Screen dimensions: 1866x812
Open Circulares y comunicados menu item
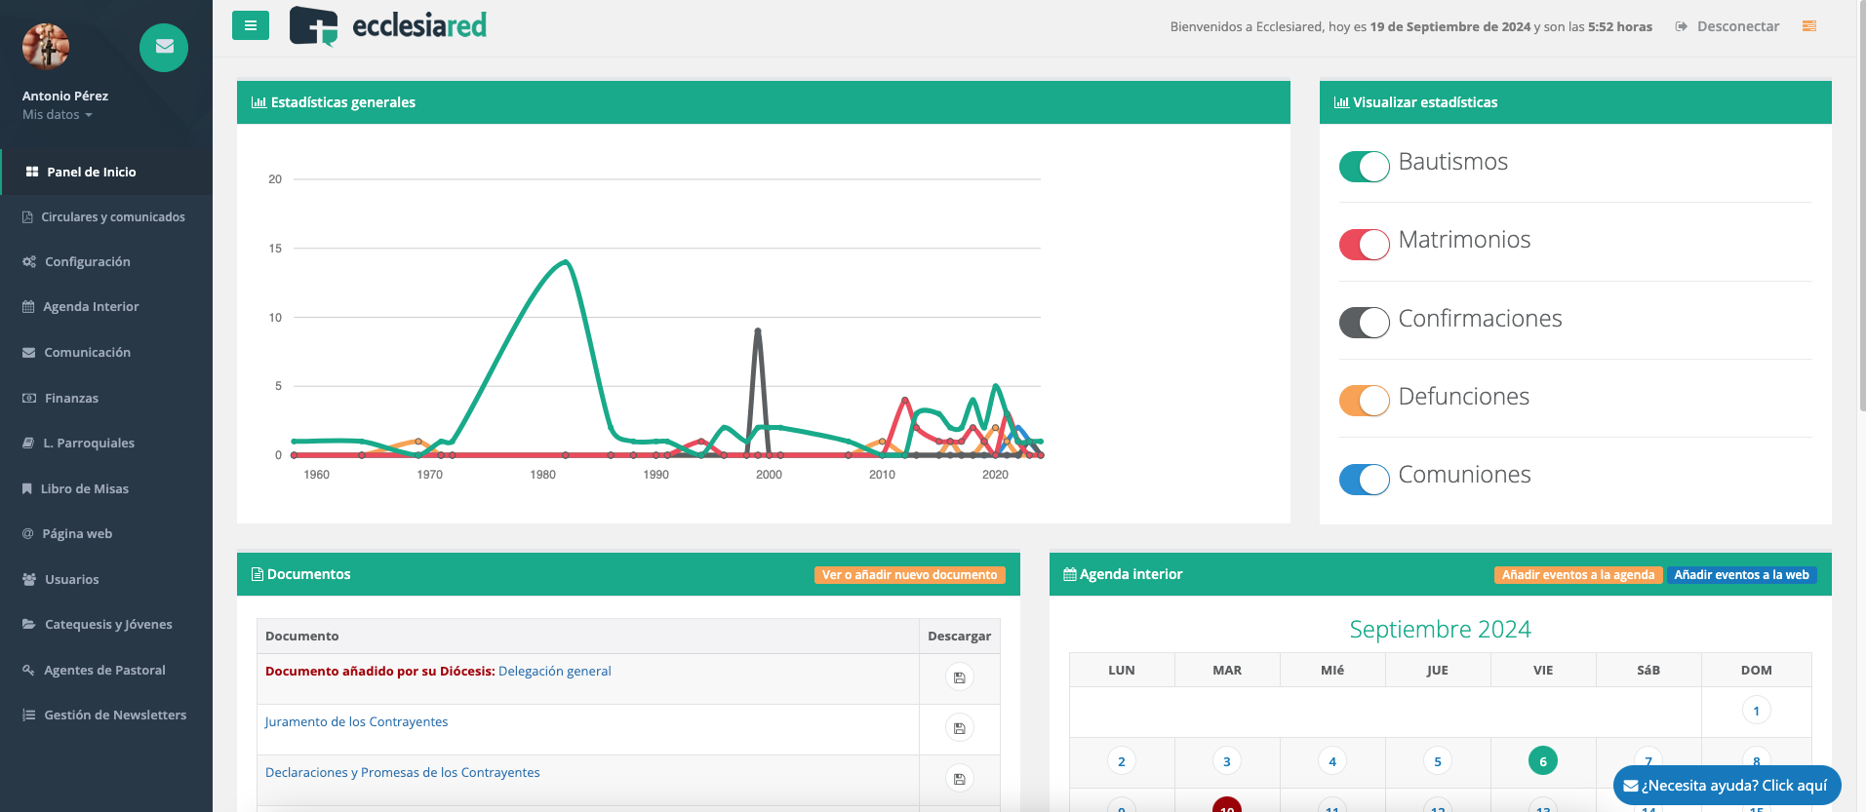click(106, 216)
